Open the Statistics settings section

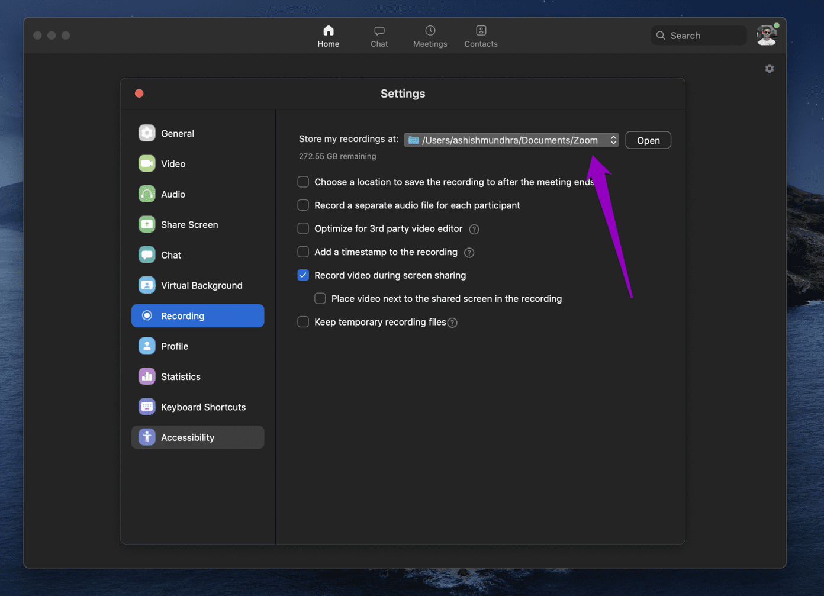tap(198, 376)
